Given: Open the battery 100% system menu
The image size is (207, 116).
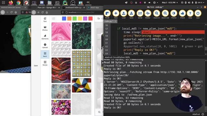Looking at the screenshot, I should pos(200,3).
